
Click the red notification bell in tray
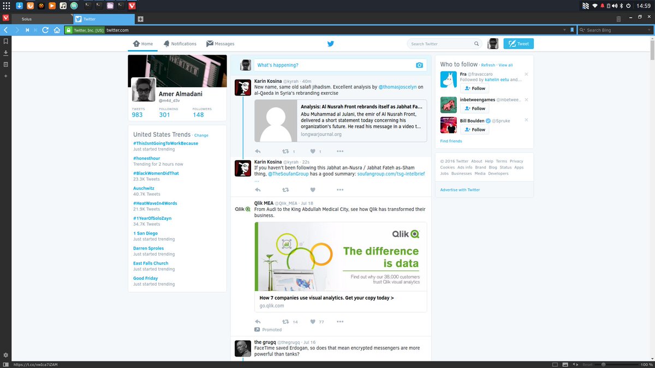pyautogui.click(x=603, y=5)
